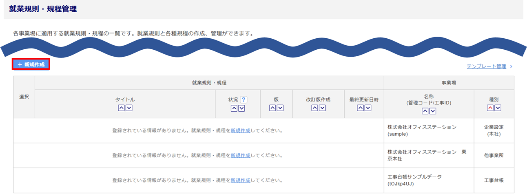Sort Title column ascending
This screenshot has width=527, height=194.
122,108
